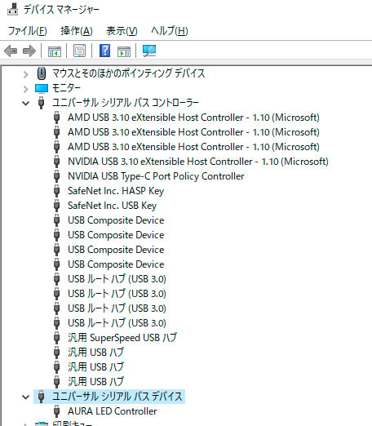Select the last 汎用 USB ハブ entry
Screen dimensions: 372x426
[96, 382]
